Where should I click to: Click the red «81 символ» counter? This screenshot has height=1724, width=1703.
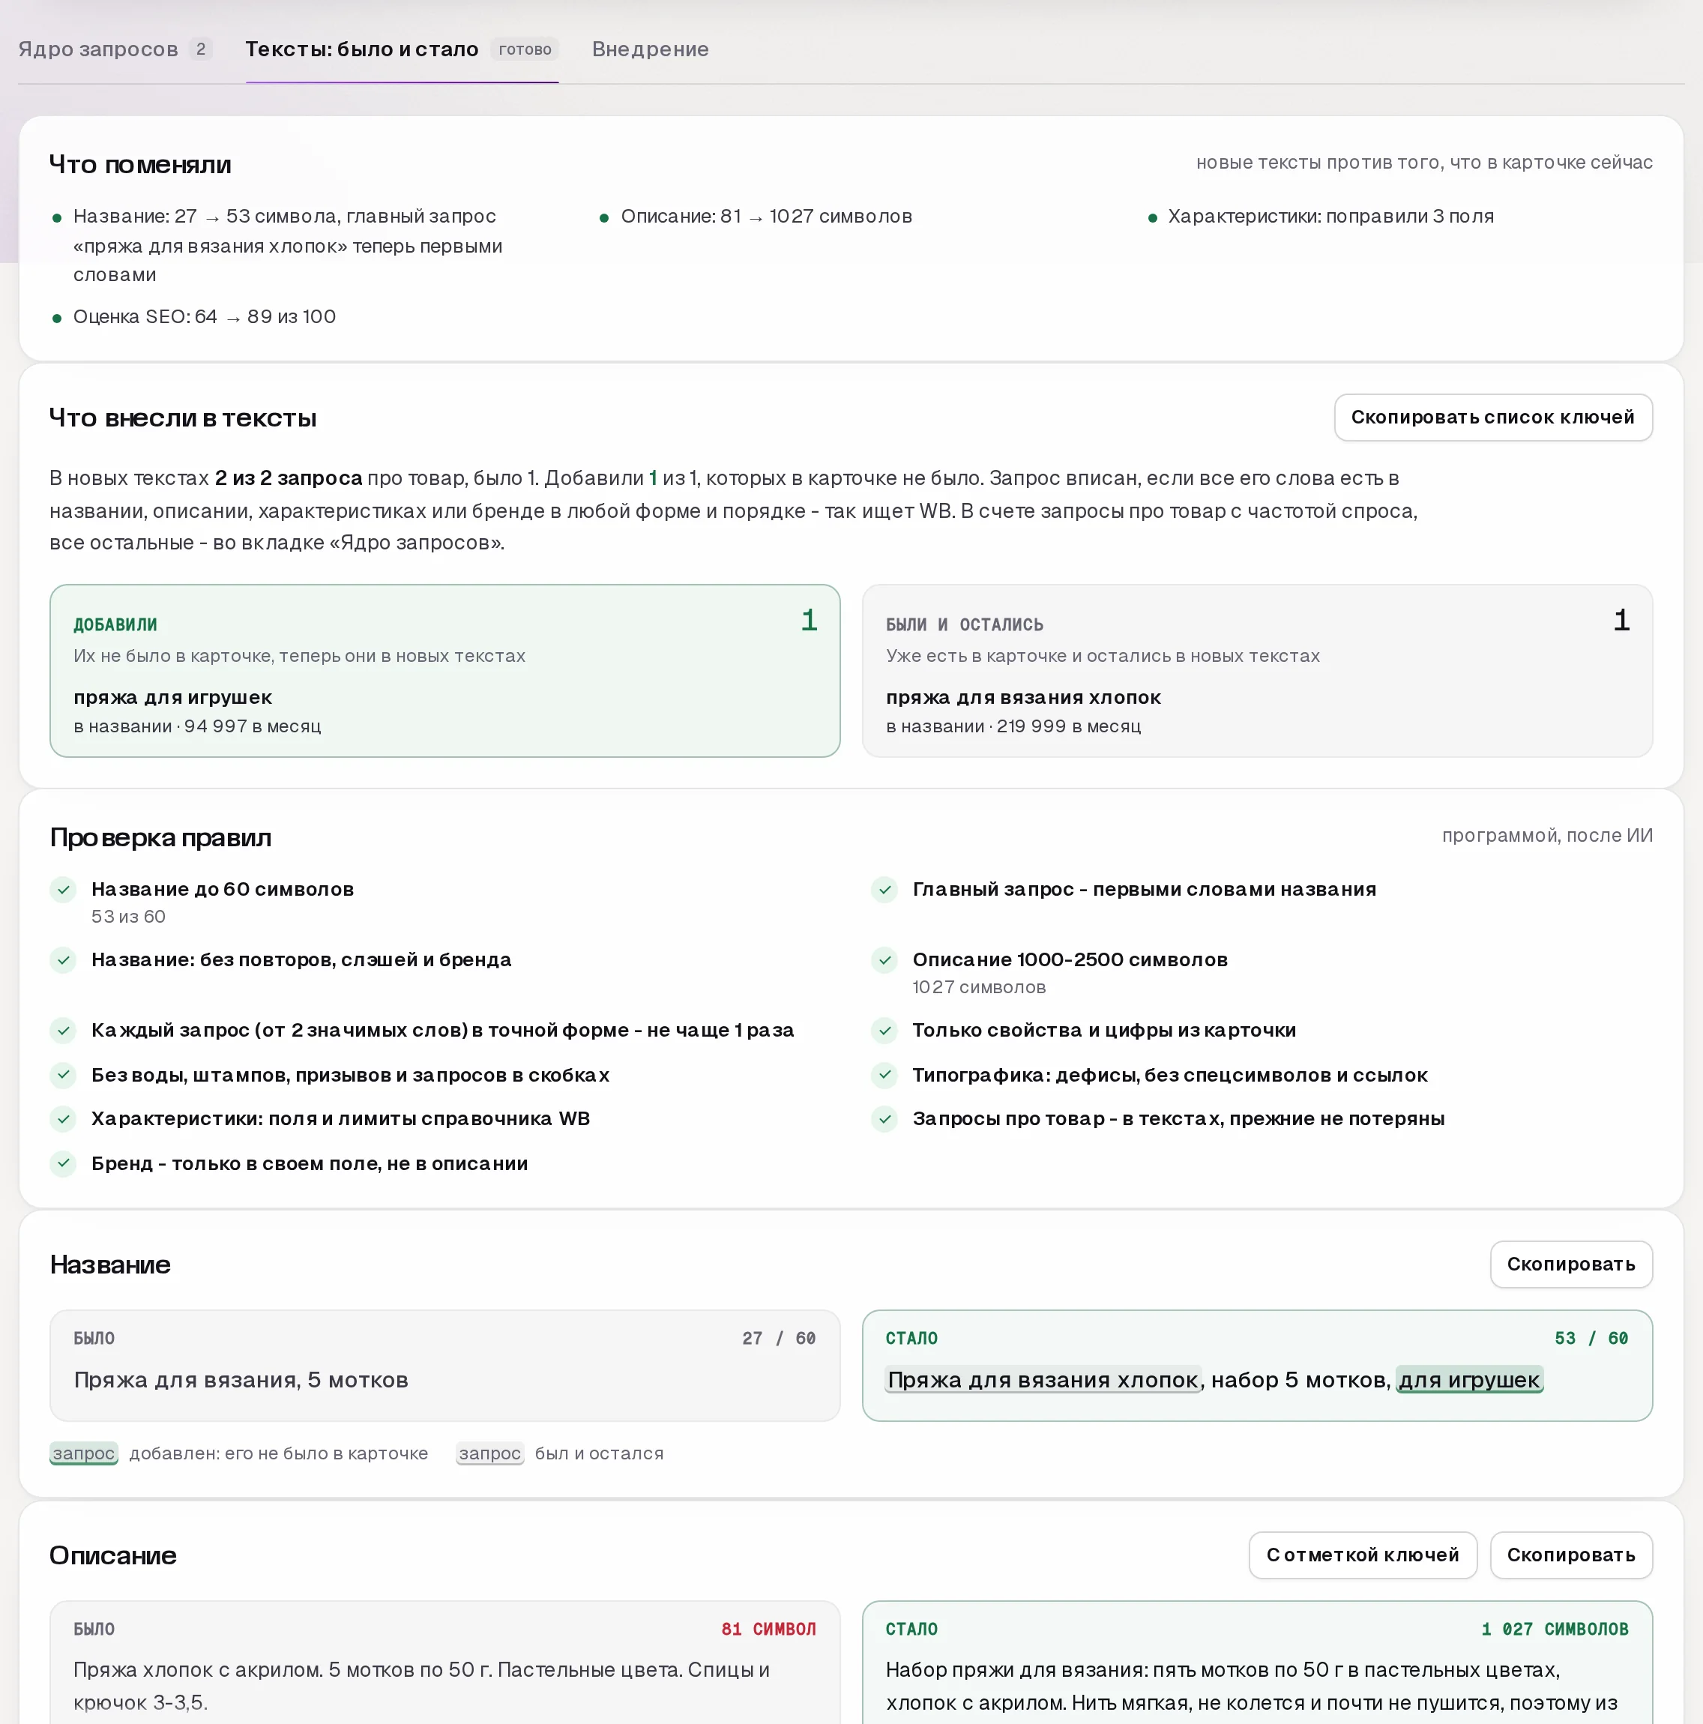click(x=768, y=1629)
